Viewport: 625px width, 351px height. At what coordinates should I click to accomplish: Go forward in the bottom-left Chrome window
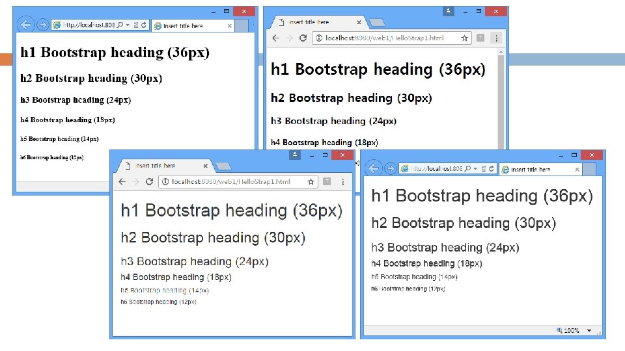coord(136,181)
